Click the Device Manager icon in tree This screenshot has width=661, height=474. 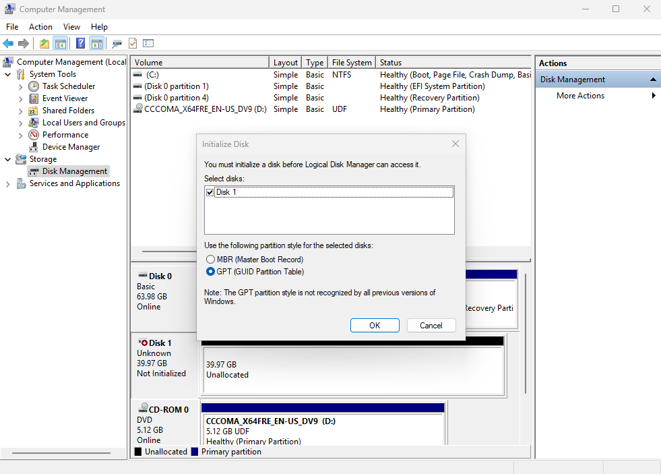(34, 147)
